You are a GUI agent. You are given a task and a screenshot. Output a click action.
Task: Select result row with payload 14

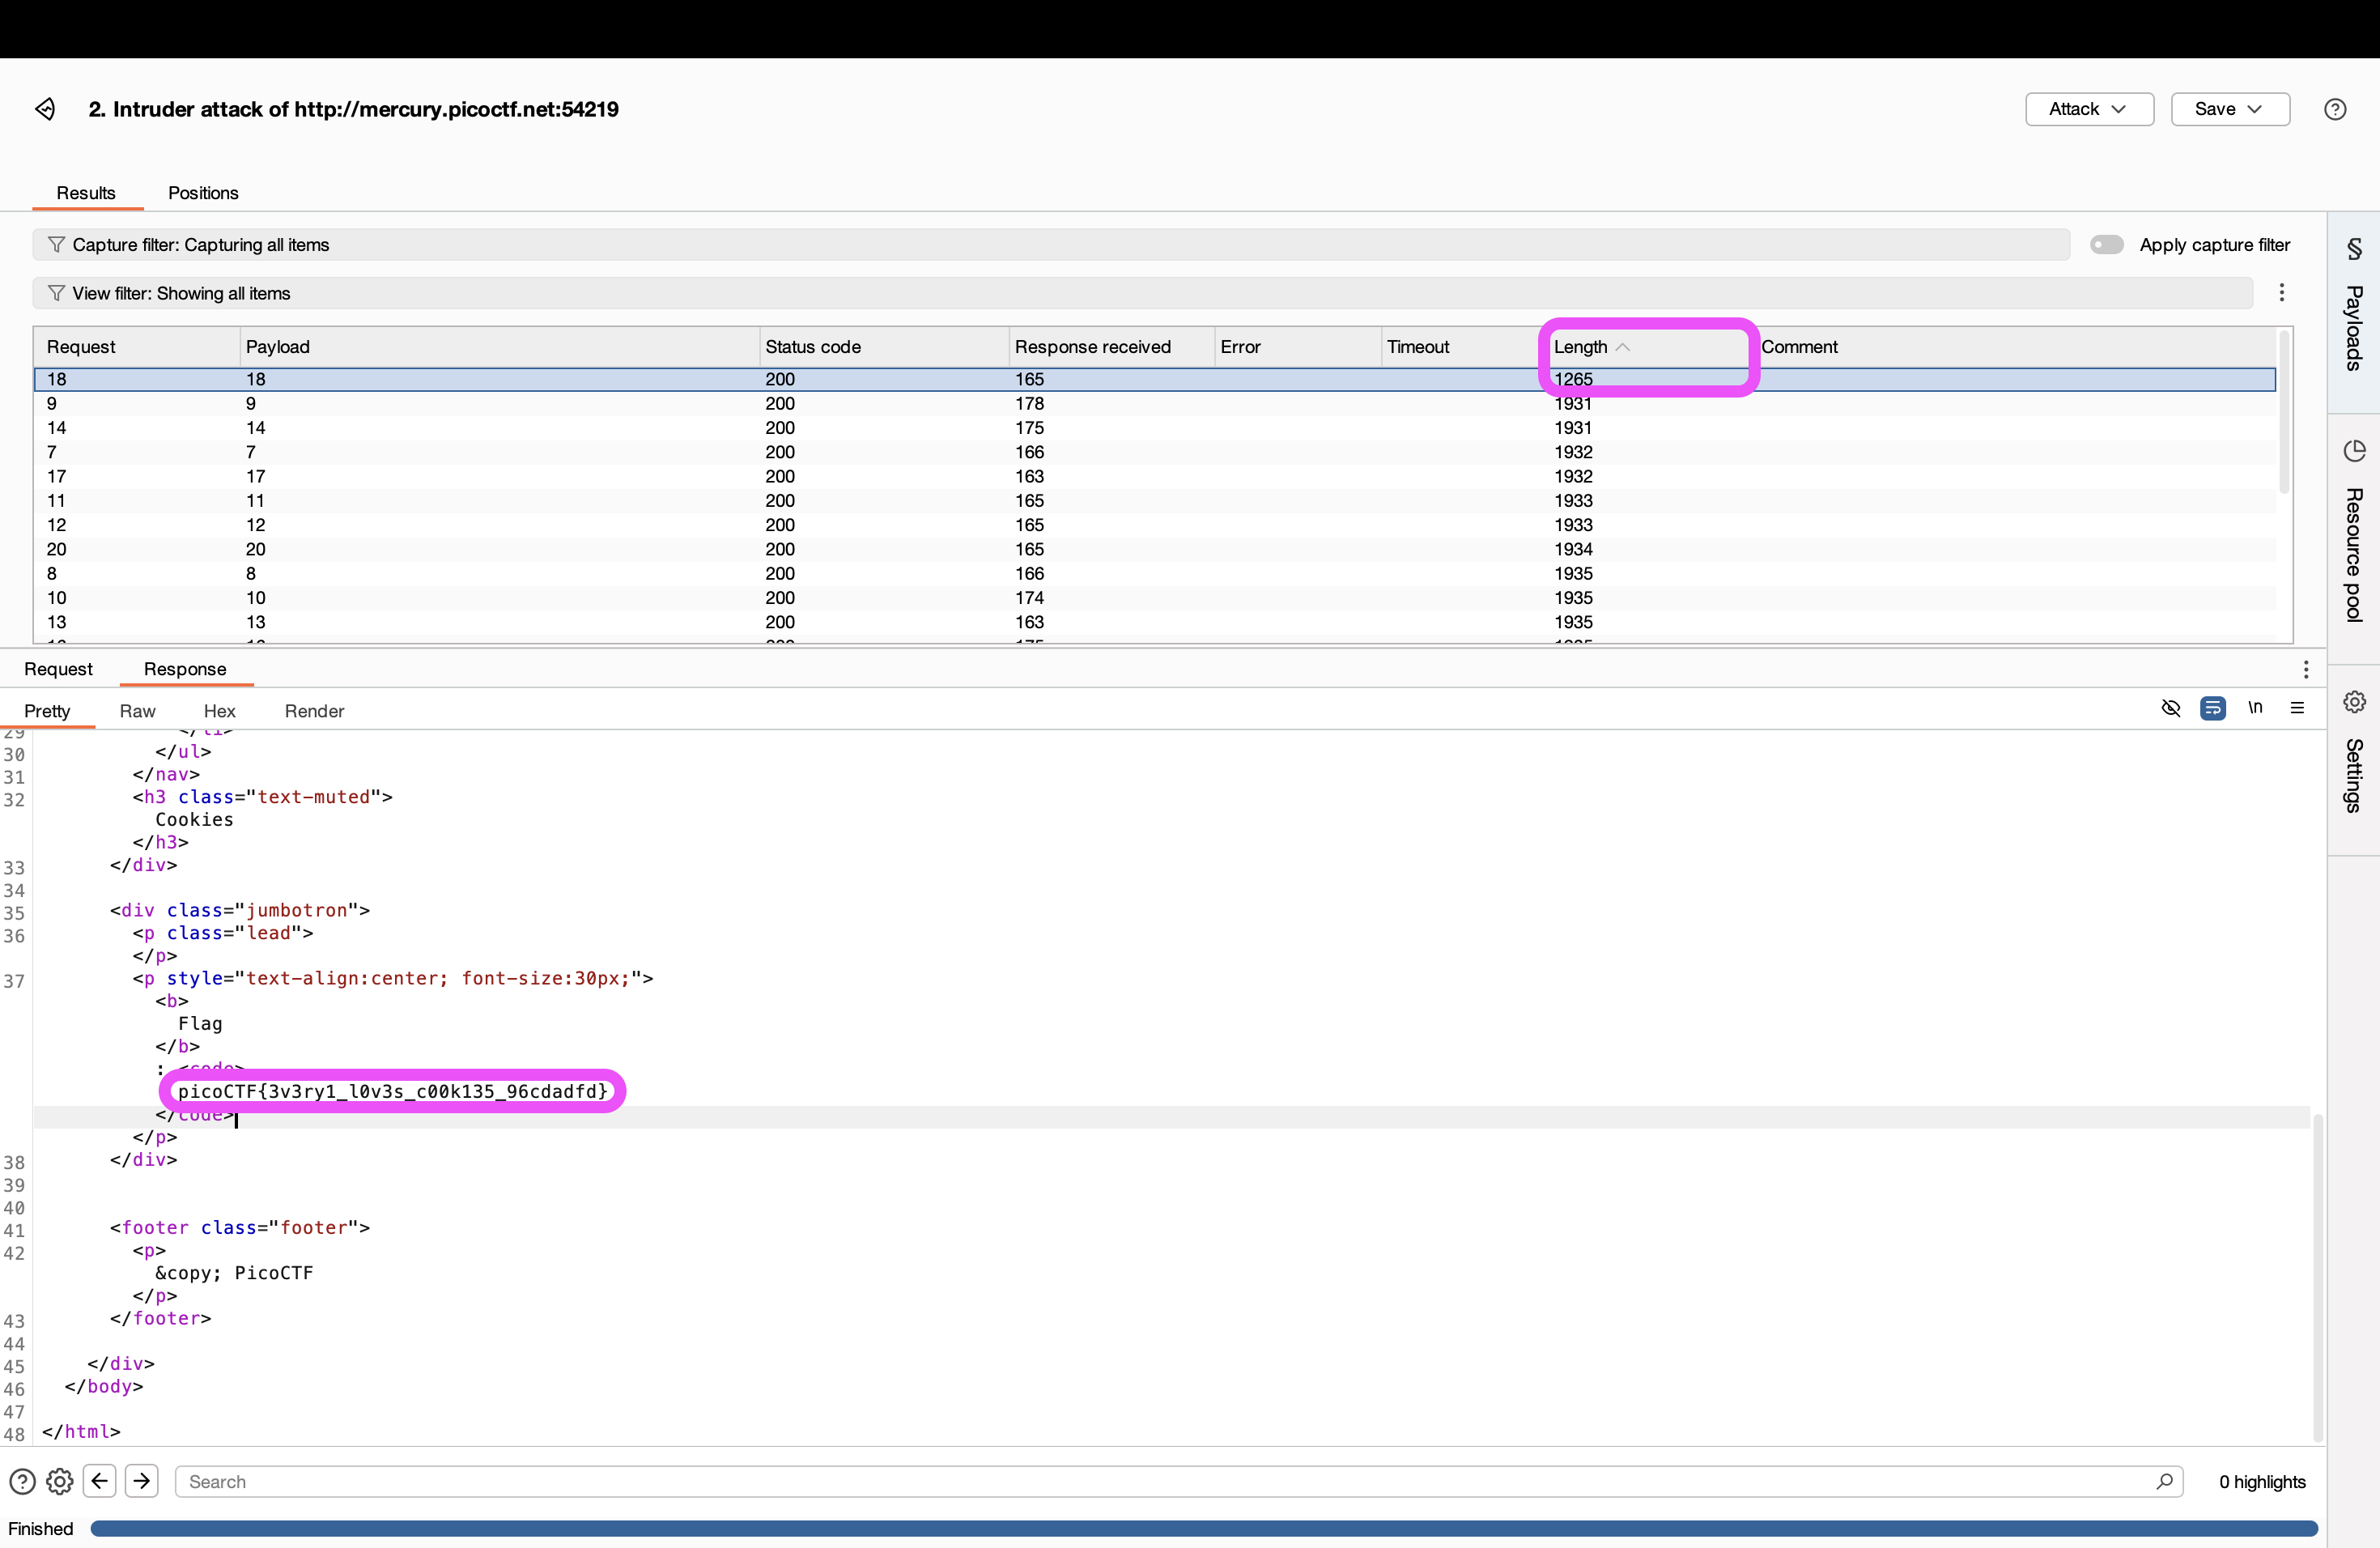click(x=1155, y=428)
